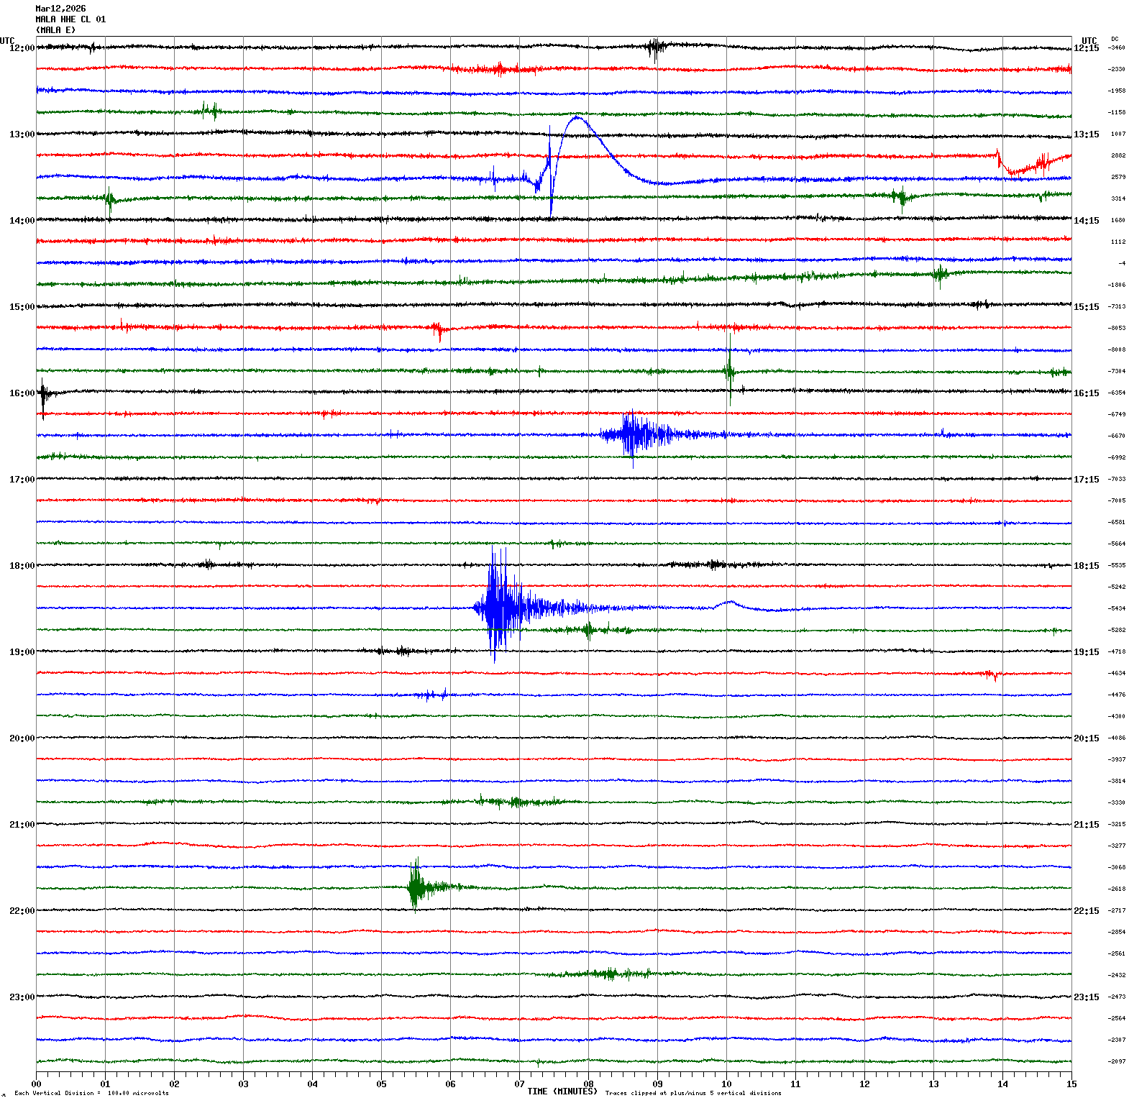1129x1103 pixels.
Task: Click the MALA HHE CL 01 station title
Action: [x=70, y=19]
